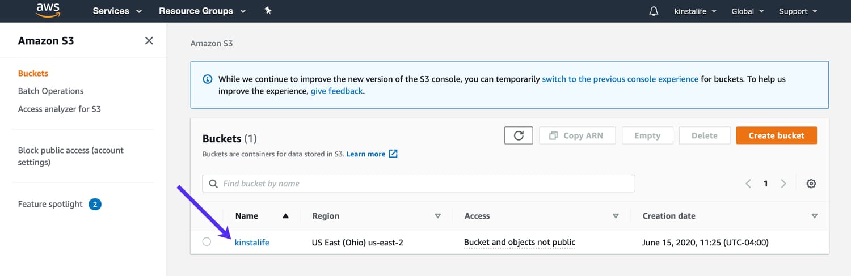Open Batch Operations in sidebar

tap(50, 91)
